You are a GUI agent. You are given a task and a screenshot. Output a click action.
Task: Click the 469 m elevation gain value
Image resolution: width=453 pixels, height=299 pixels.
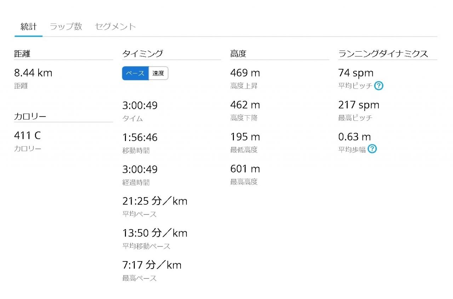[245, 73]
